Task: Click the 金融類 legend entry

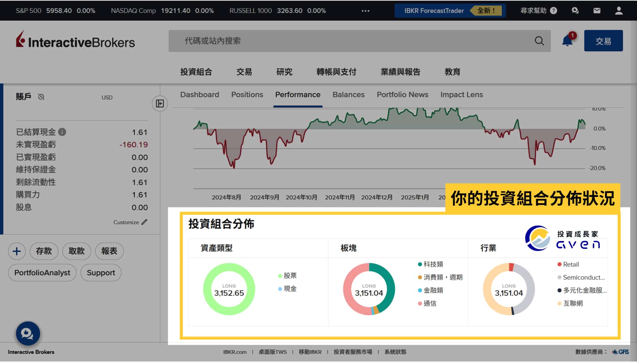Action: point(430,290)
